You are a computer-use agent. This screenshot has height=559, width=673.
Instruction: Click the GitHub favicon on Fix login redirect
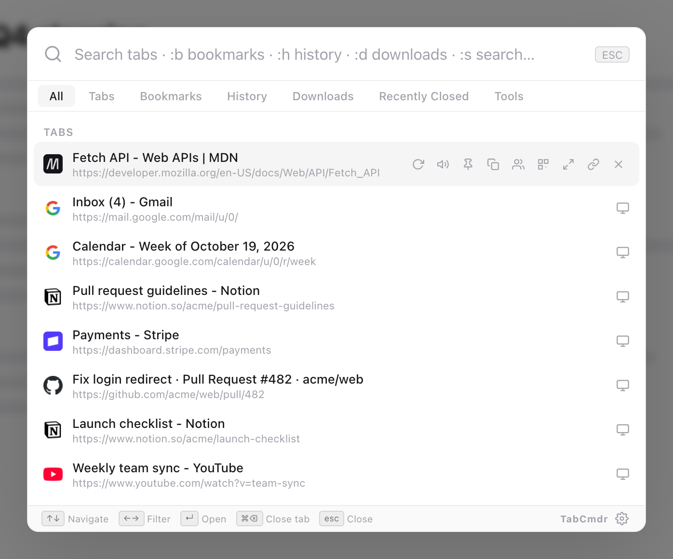click(53, 386)
